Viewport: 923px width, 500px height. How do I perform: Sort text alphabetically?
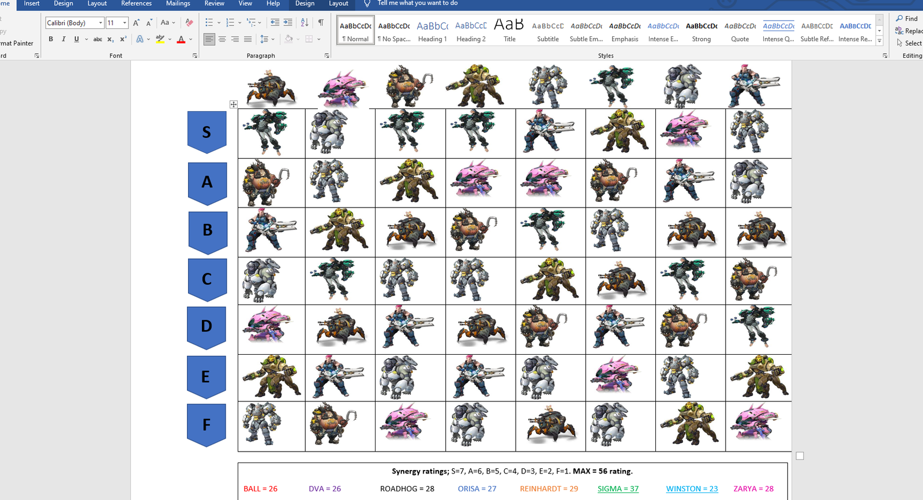pyautogui.click(x=305, y=22)
